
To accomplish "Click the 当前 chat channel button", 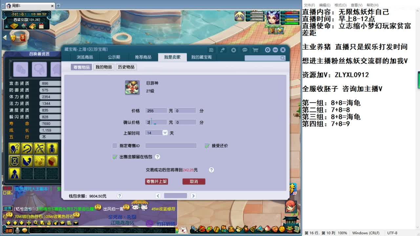I will pyautogui.click(x=9, y=230).
